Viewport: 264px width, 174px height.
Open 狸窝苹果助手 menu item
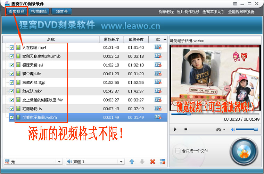[214, 12]
